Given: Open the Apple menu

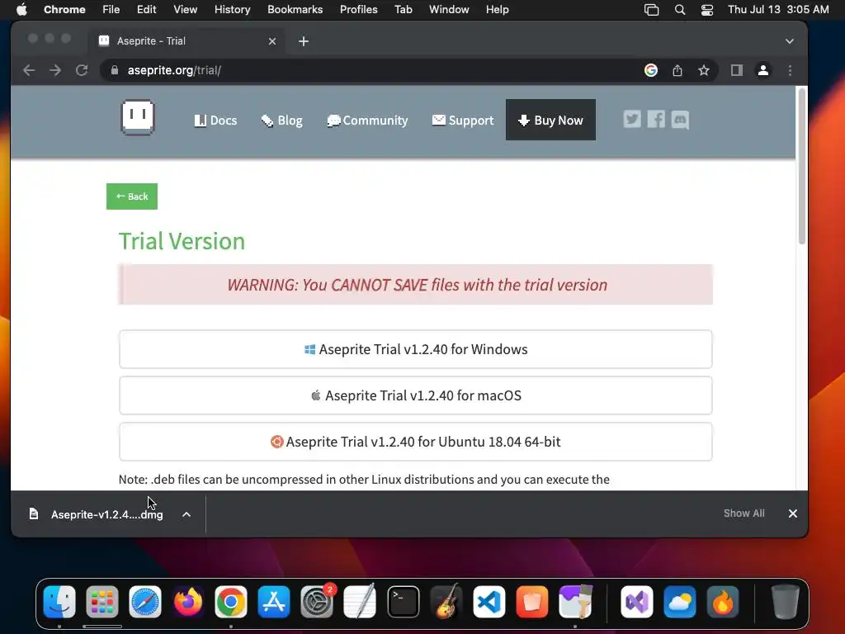Looking at the screenshot, I should pyautogui.click(x=21, y=10).
